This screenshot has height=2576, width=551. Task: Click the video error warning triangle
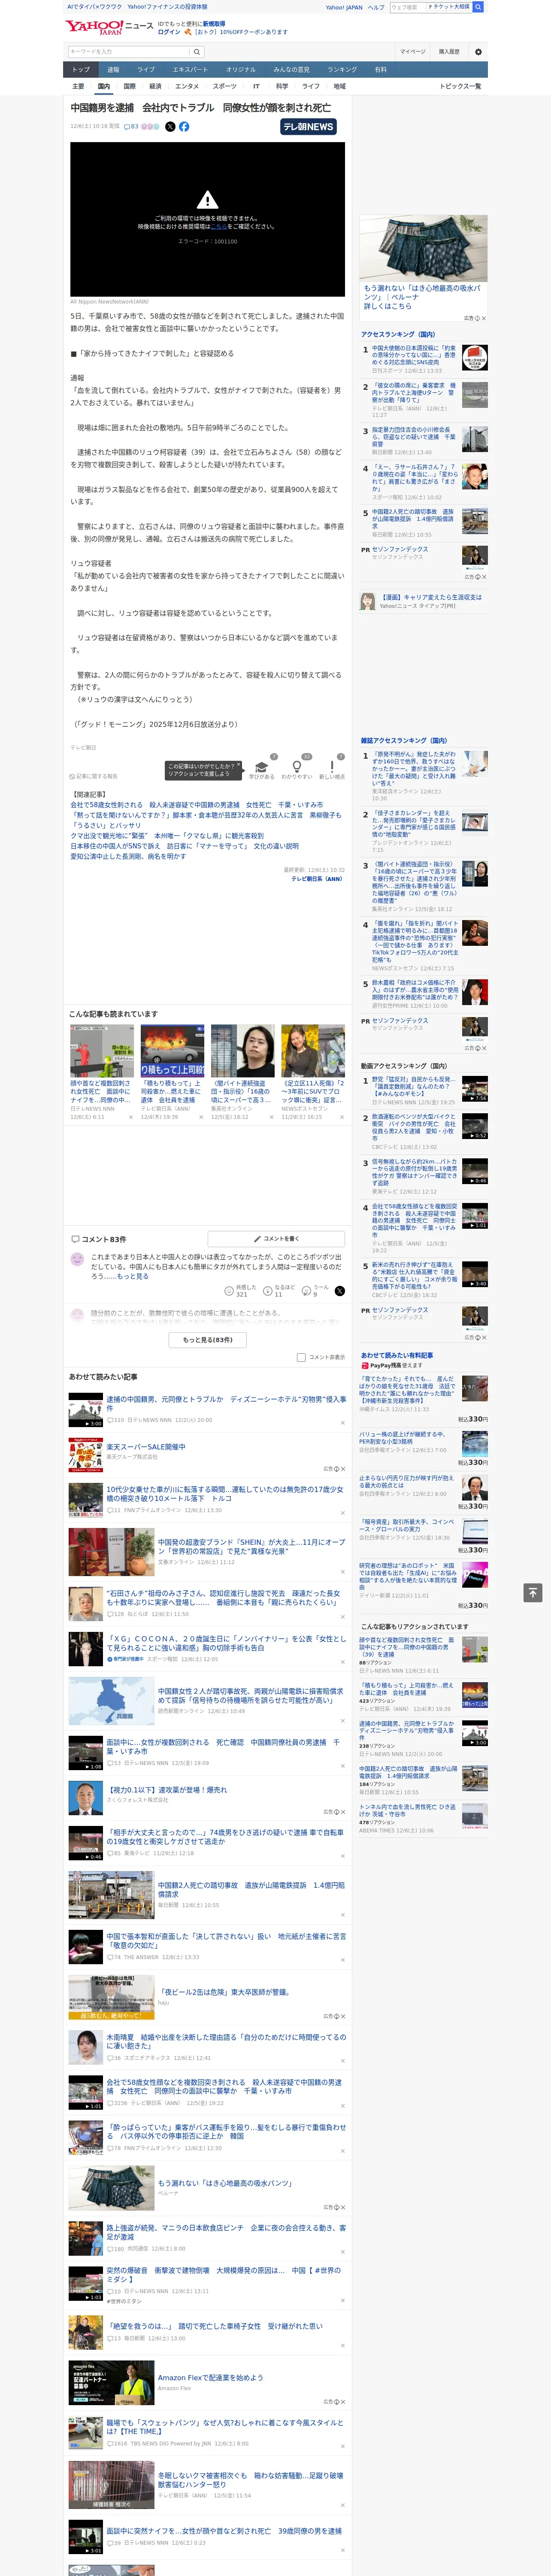coord(207,200)
